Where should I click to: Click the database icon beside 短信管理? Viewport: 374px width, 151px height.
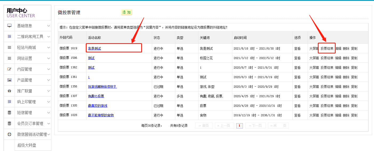click(10, 113)
